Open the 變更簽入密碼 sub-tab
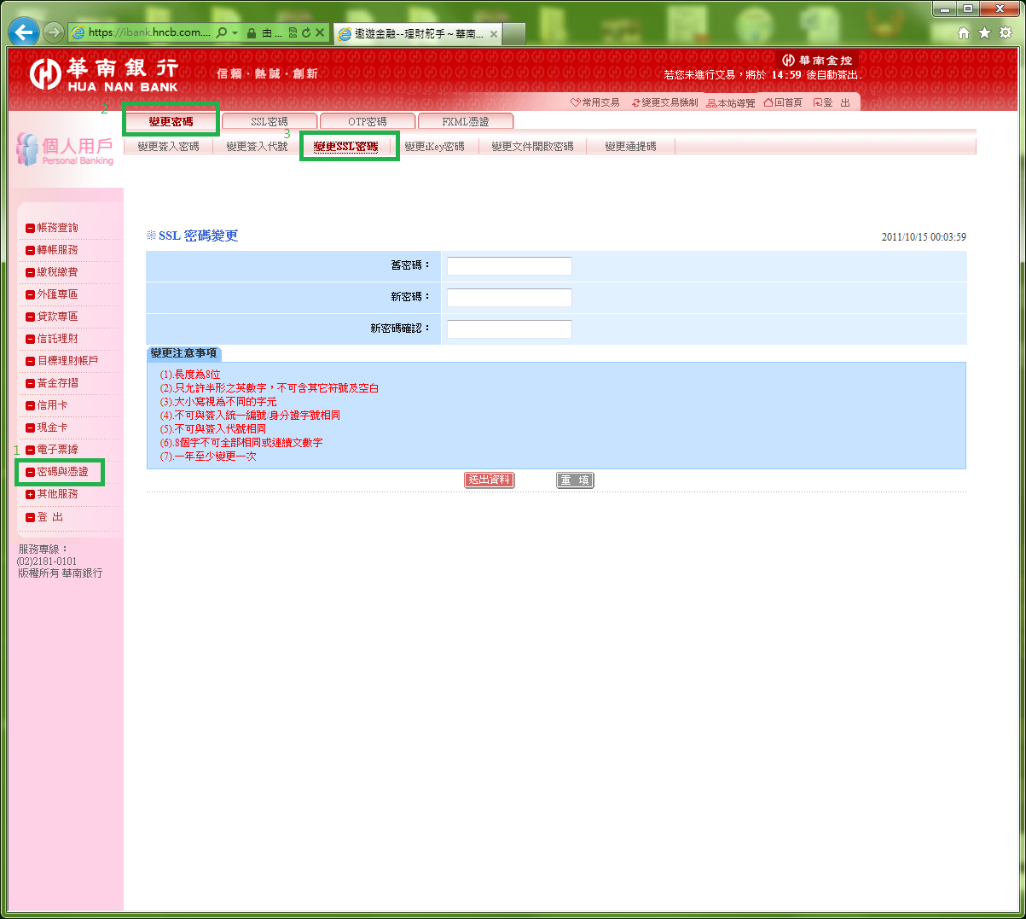This screenshot has height=919, width=1026. (x=168, y=147)
